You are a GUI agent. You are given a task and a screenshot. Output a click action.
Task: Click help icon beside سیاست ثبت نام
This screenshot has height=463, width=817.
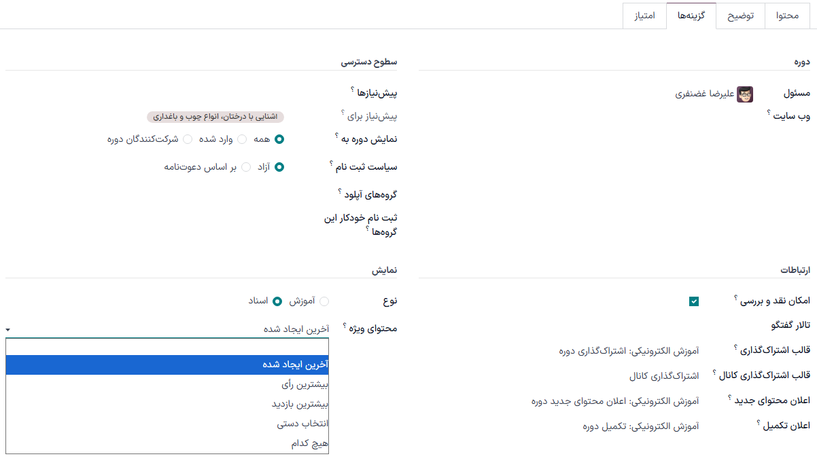[x=330, y=164]
